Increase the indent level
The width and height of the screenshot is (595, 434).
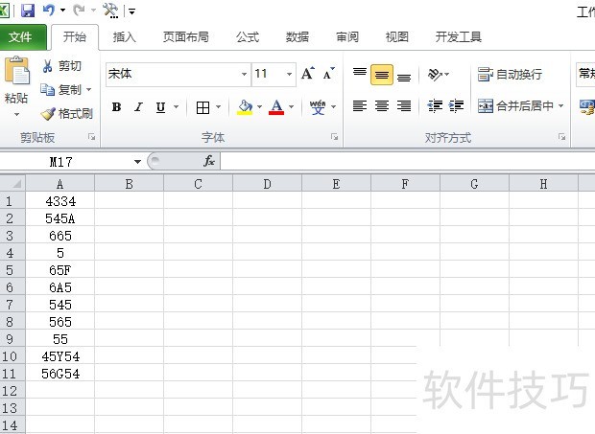pyautogui.click(x=456, y=106)
